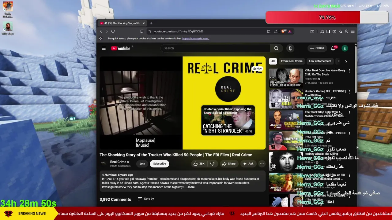The image size is (392, 220).
Task: Open options menu for Truck Stop Killer
Action: point(349,113)
